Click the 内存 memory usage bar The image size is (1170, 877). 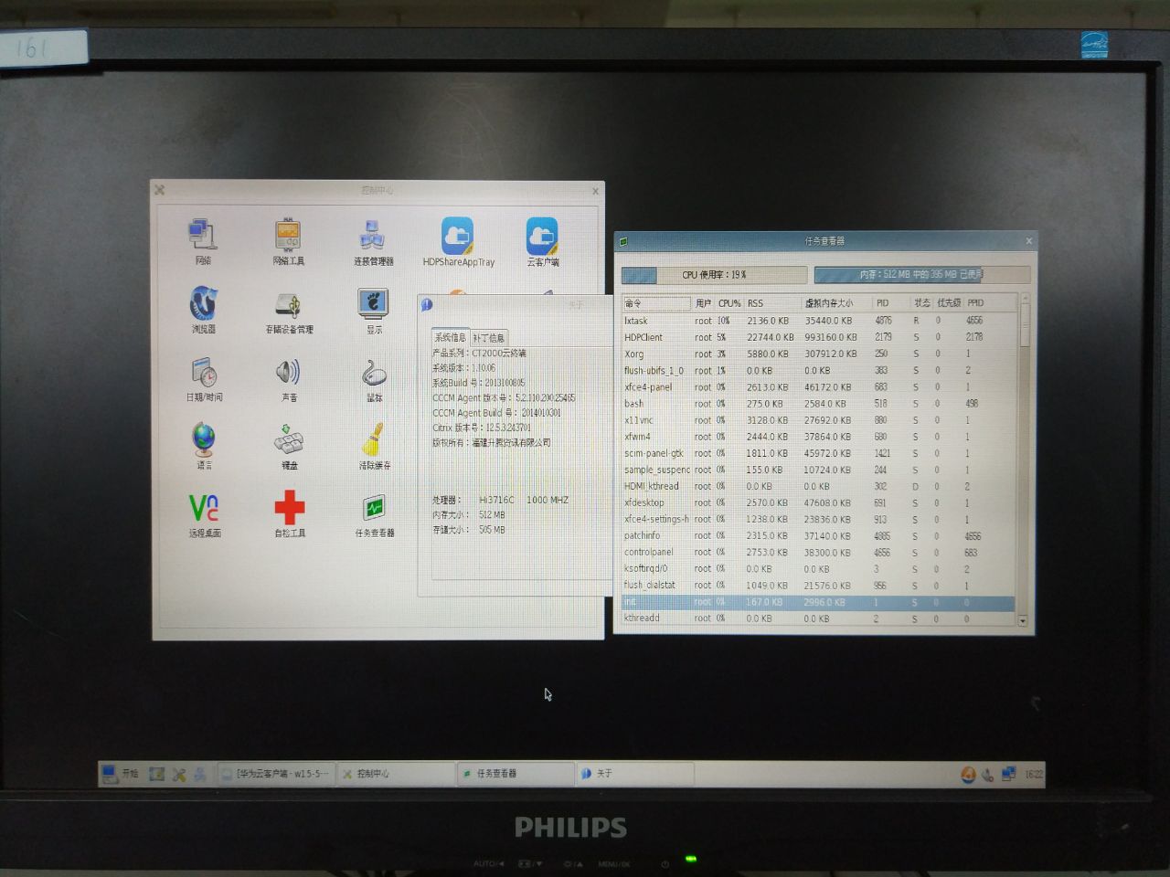point(921,274)
